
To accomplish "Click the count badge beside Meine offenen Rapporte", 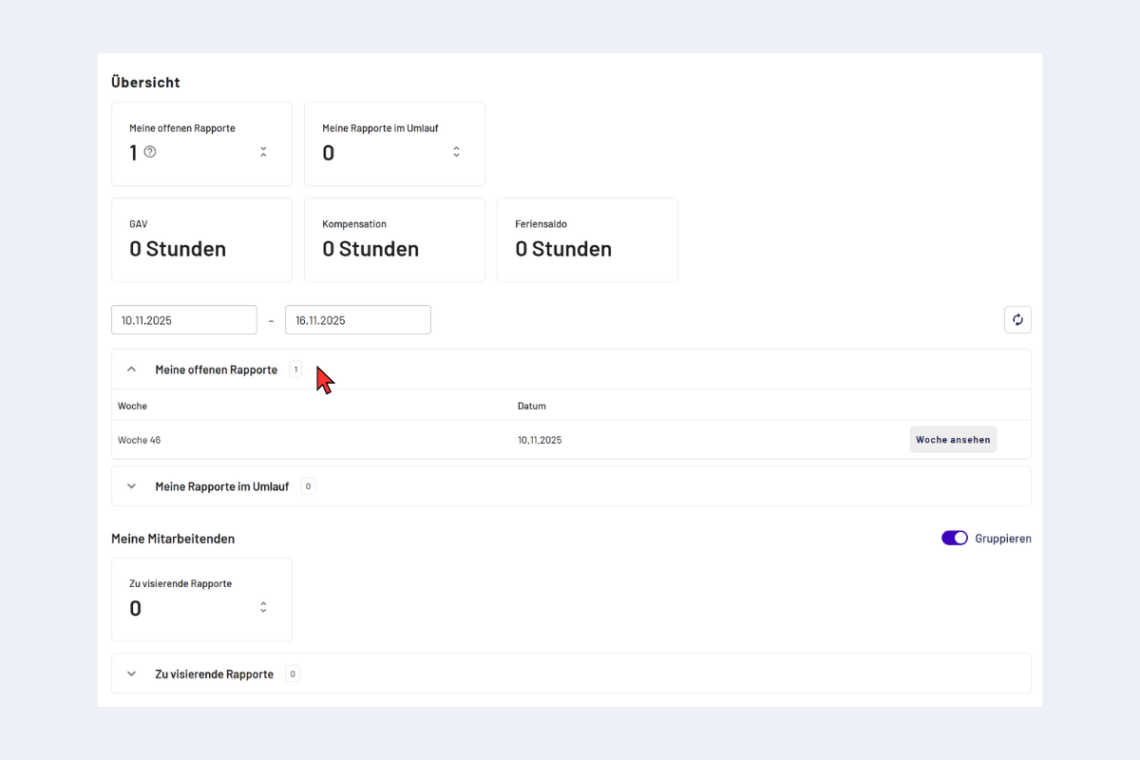I will [295, 370].
